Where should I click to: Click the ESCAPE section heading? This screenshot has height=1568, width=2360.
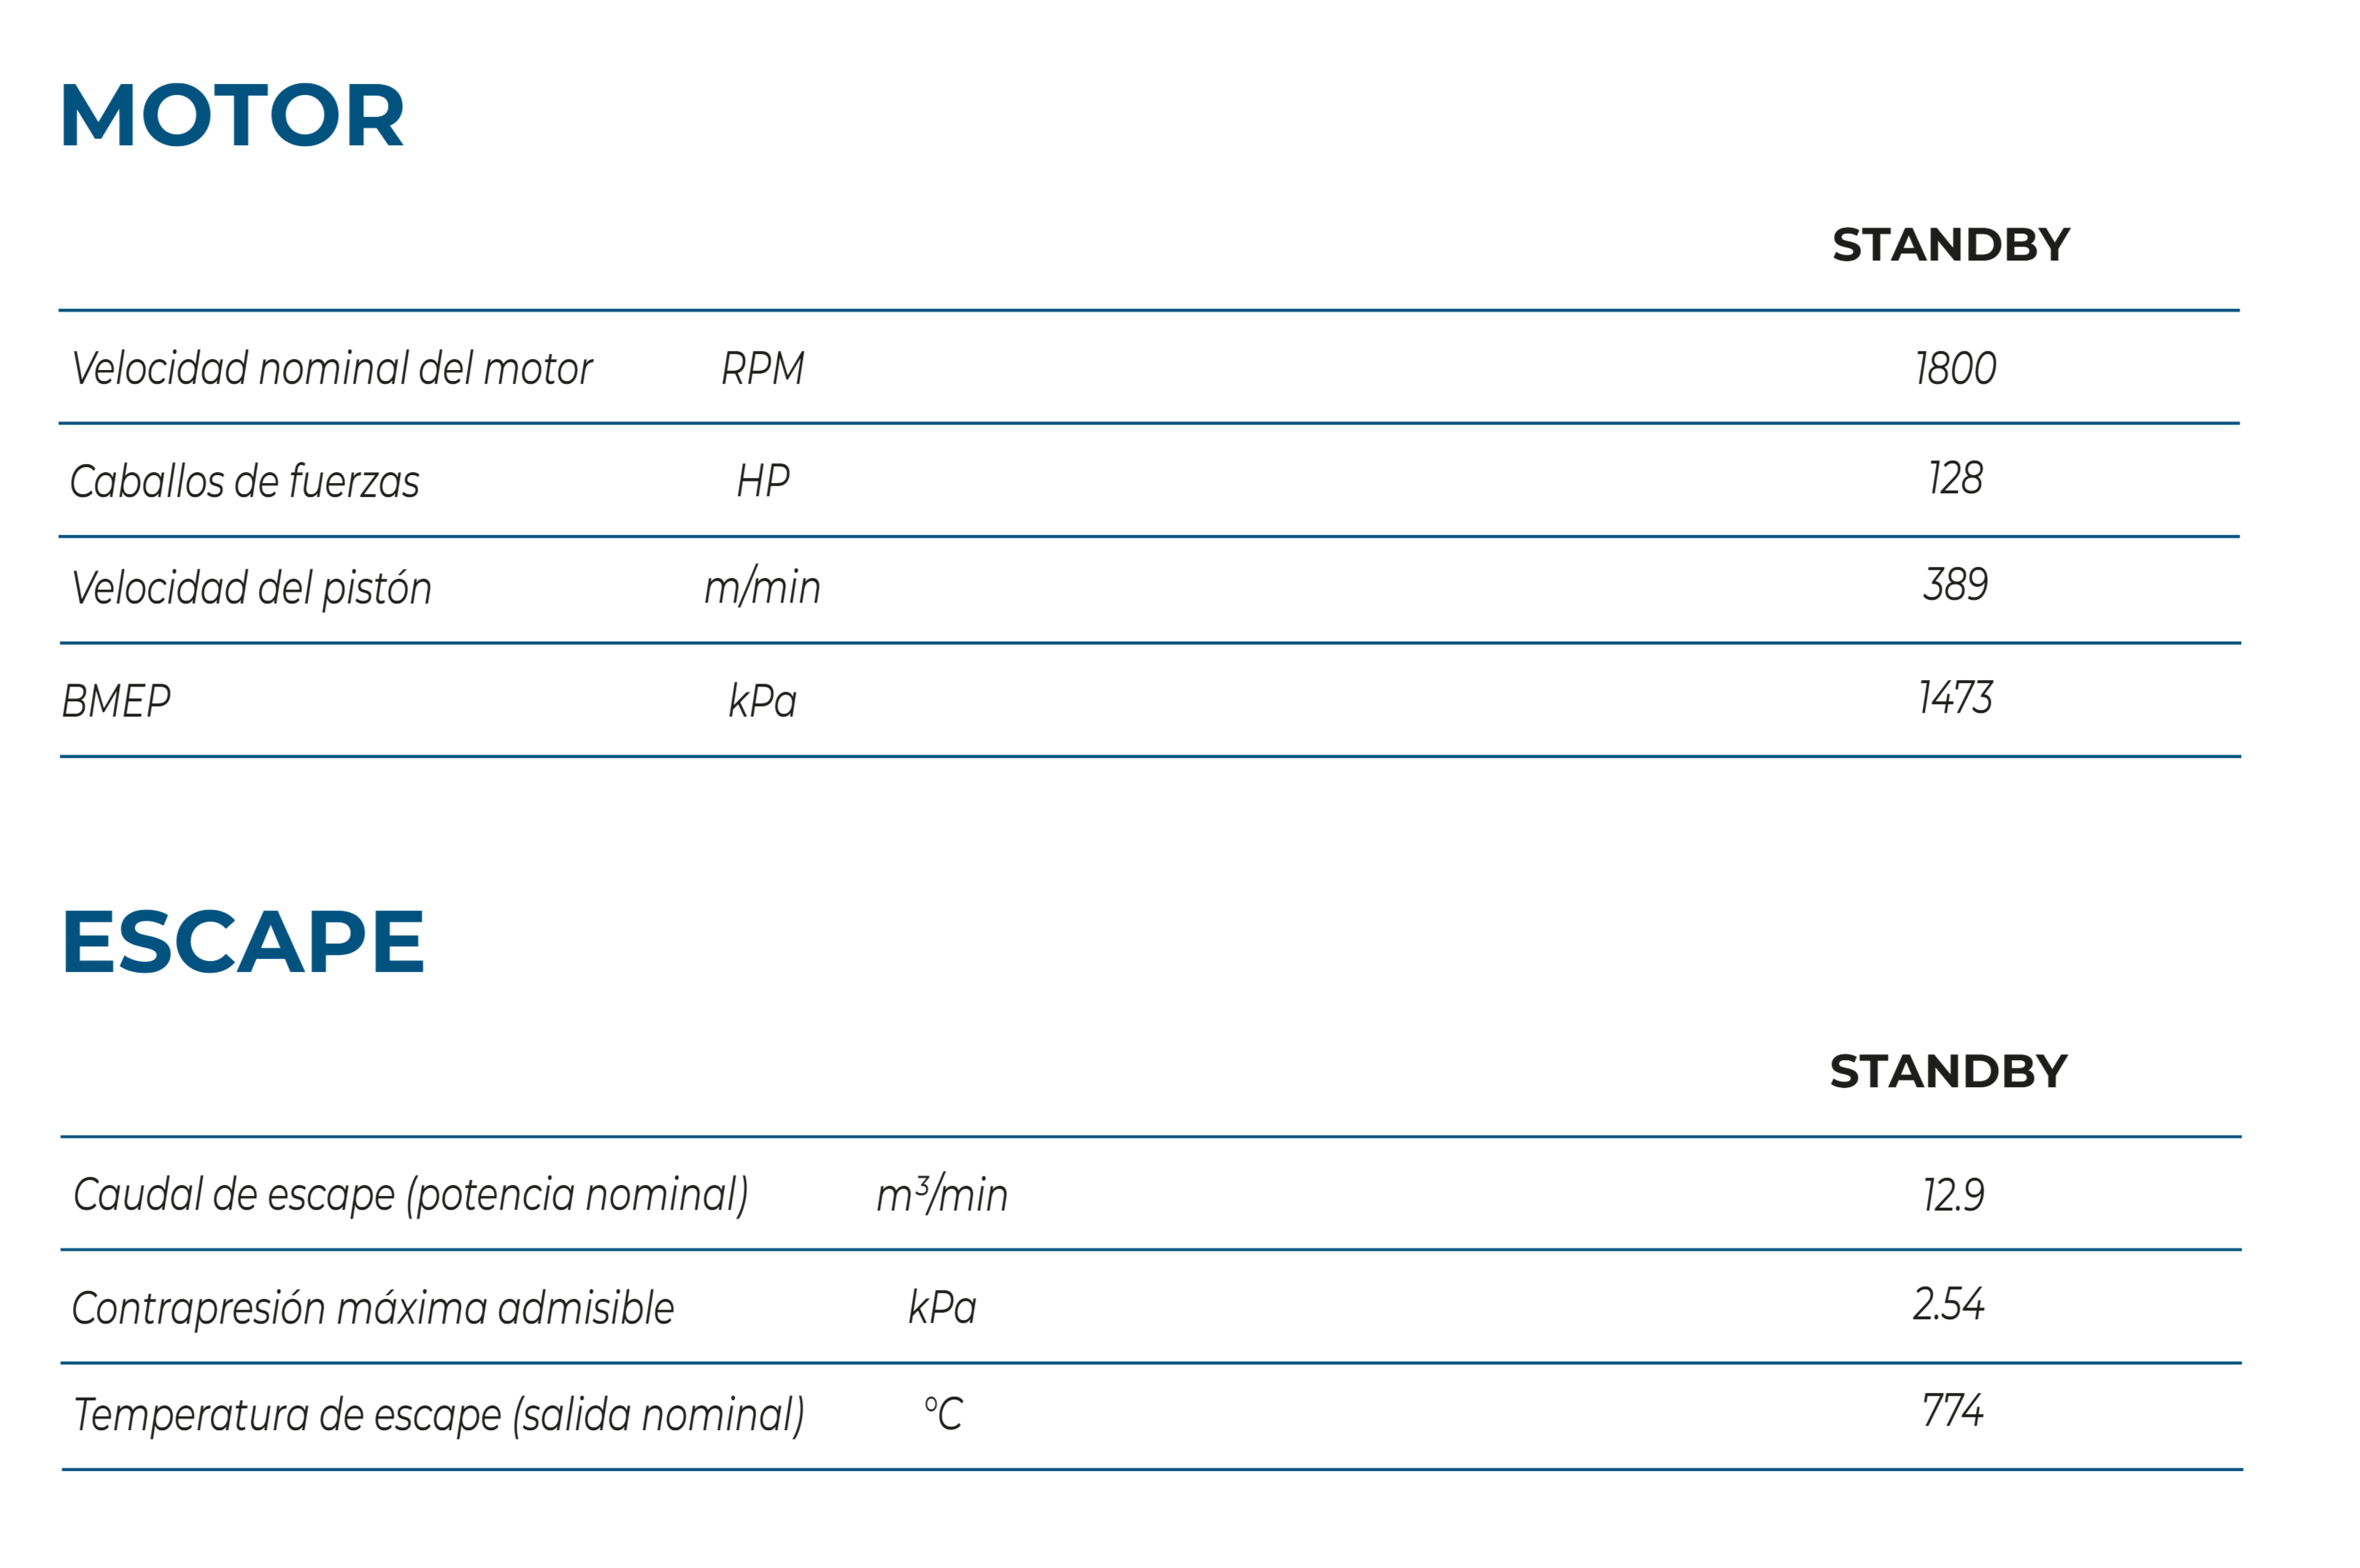(x=243, y=942)
